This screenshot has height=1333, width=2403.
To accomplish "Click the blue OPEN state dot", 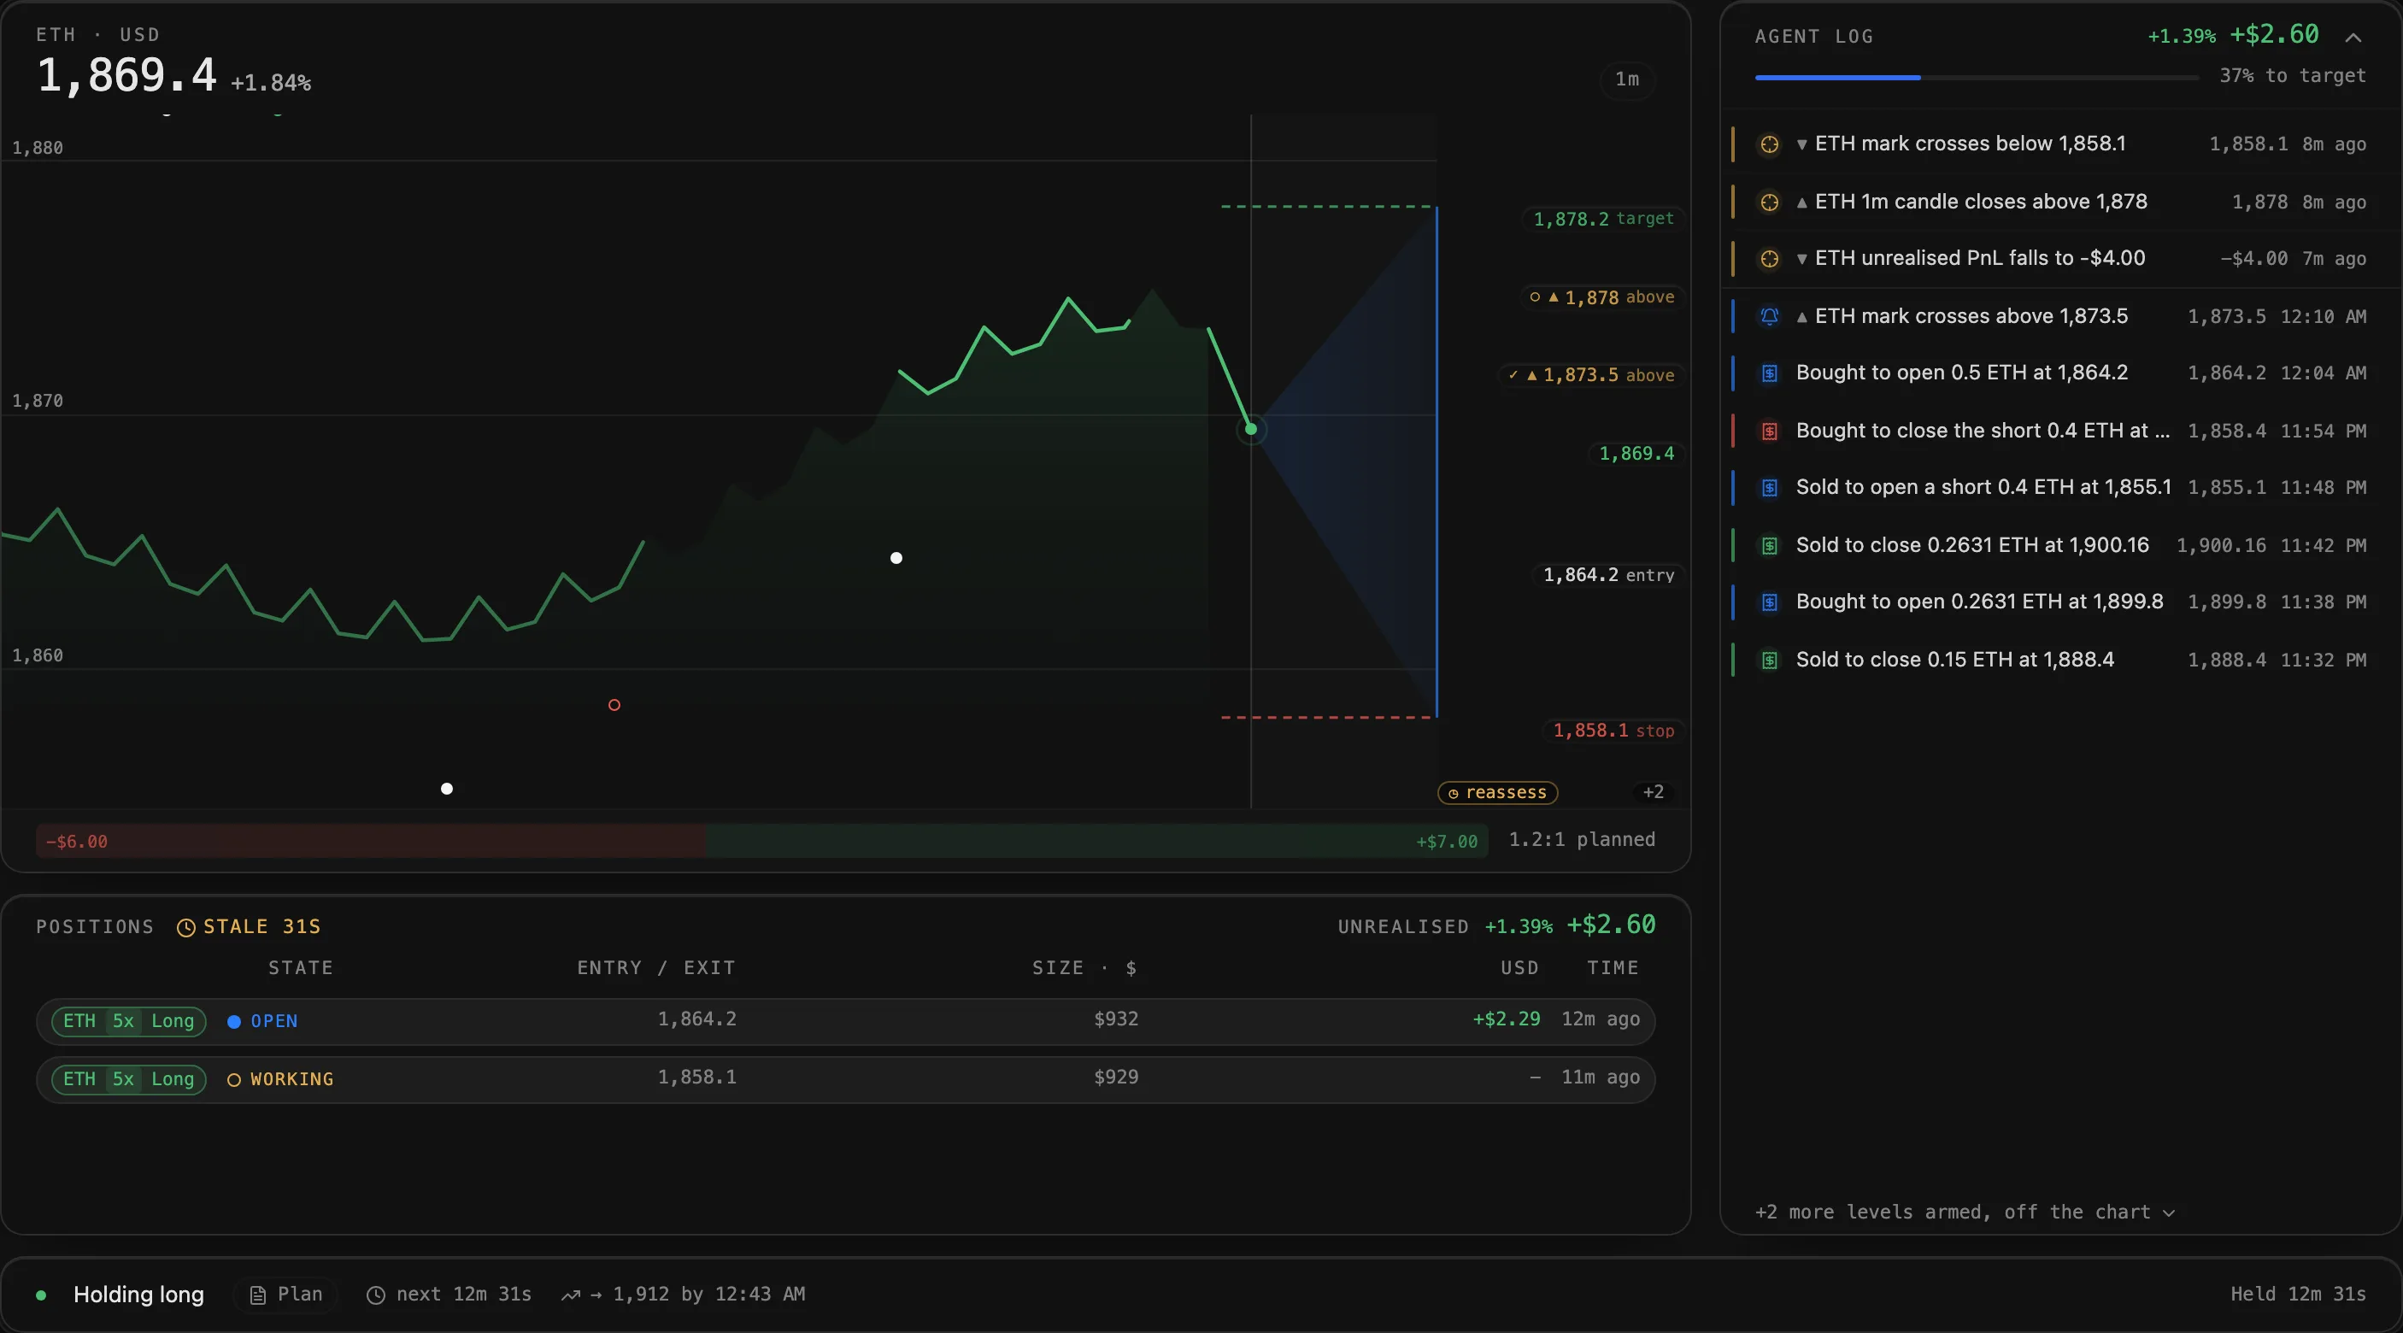I will pos(234,1021).
